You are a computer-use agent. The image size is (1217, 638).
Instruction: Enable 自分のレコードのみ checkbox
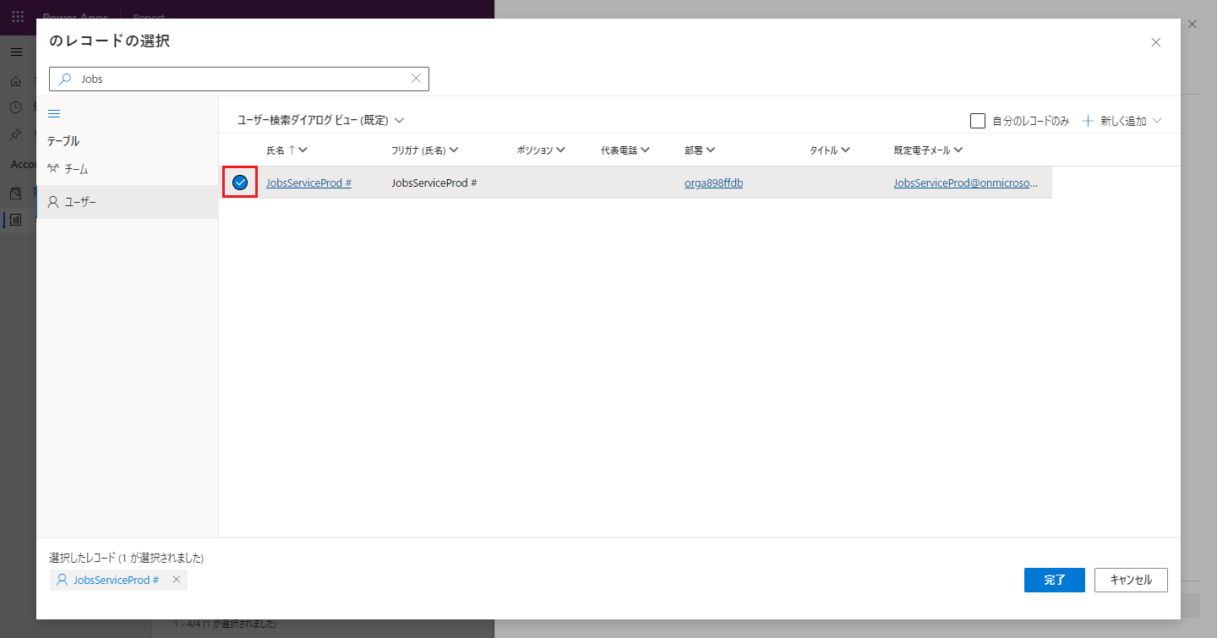click(978, 121)
